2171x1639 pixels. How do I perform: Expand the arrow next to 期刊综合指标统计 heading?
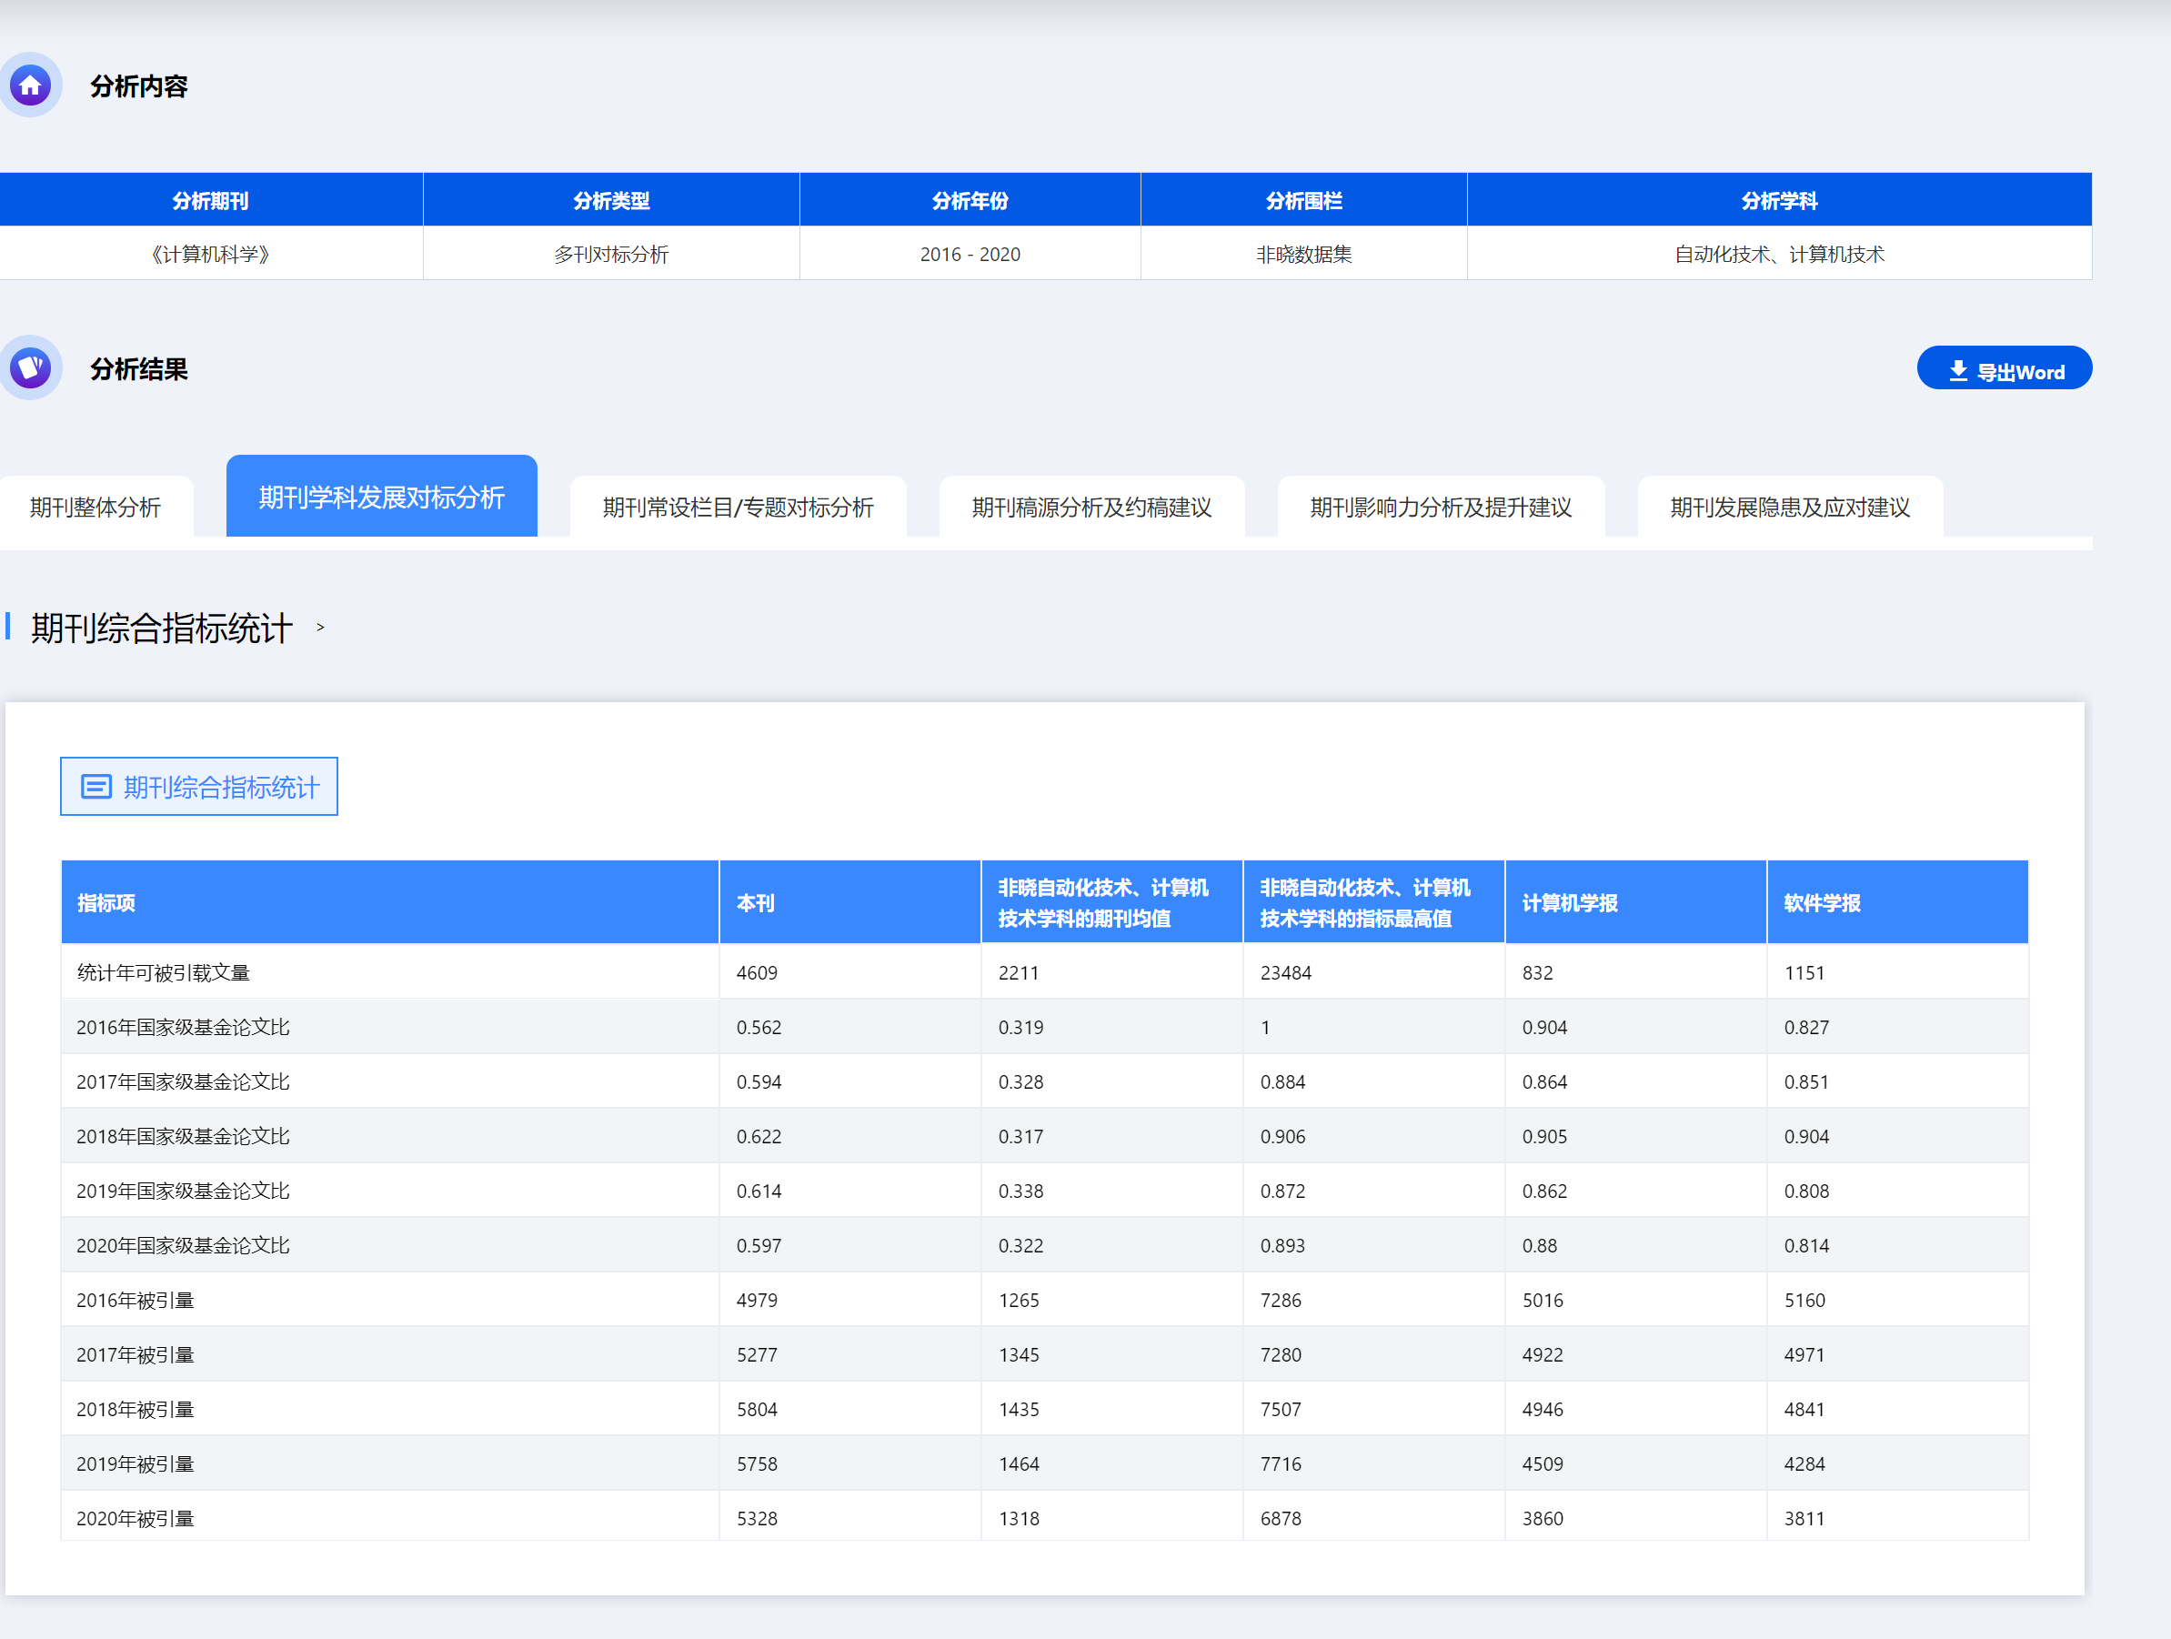pyautogui.click(x=320, y=628)
